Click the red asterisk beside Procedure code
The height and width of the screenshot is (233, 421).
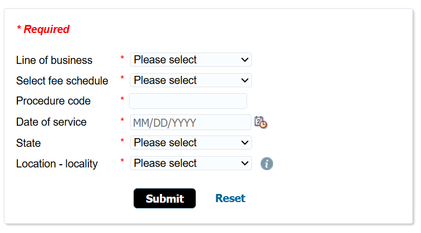click(x=122, y=100)
